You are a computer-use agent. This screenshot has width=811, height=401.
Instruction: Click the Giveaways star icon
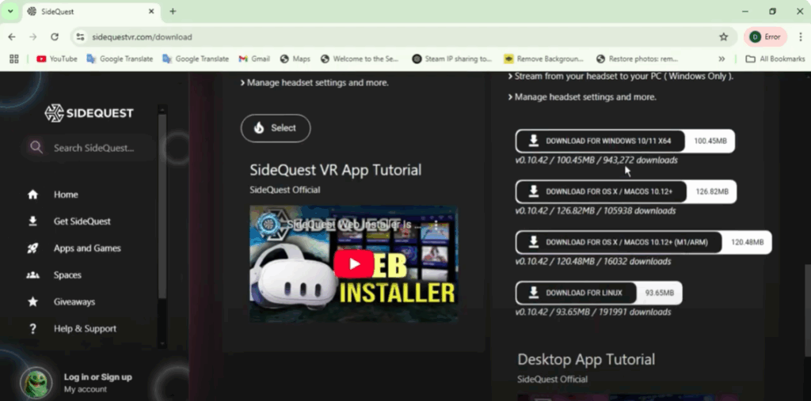click(x=32, y=302)
